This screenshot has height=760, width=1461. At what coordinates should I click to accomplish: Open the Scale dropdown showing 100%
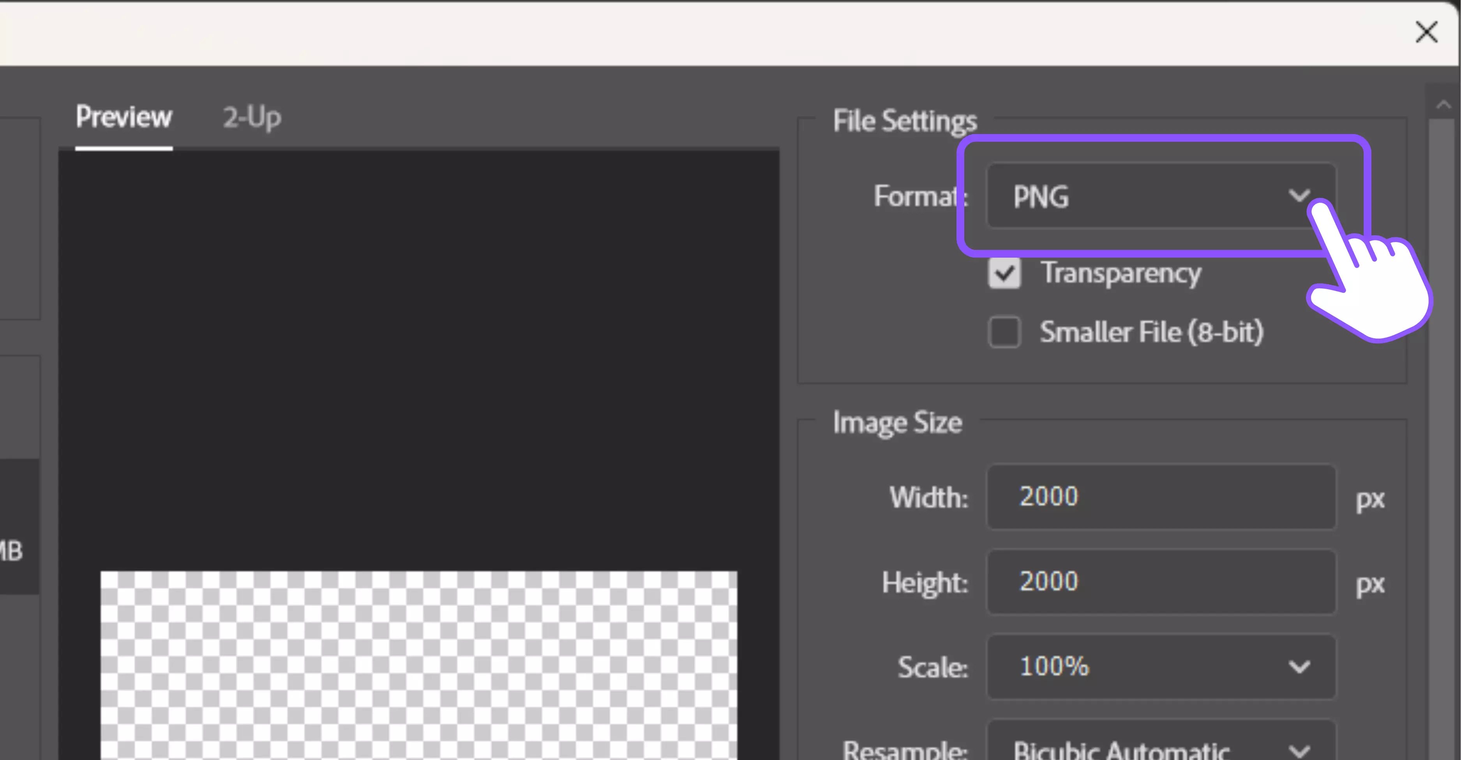click(x=1161, y=666)
